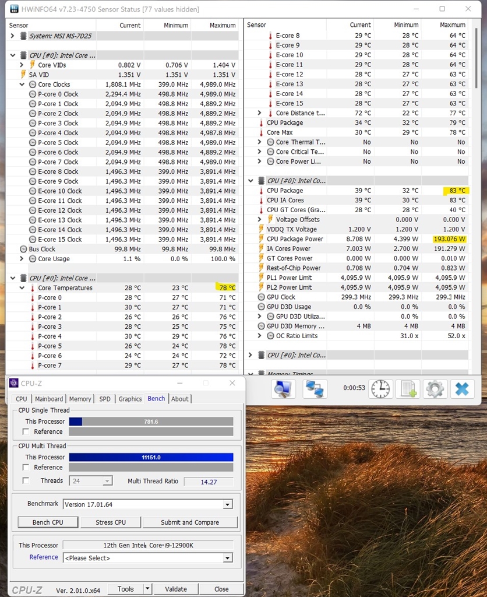
Task: Click the Tools button in CPU-Z
Action: tap(126, 589)
